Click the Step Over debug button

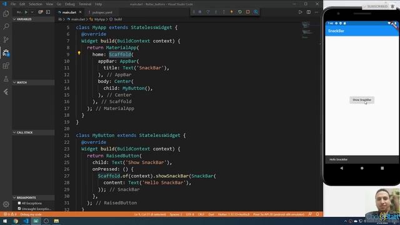coord(208,12)
